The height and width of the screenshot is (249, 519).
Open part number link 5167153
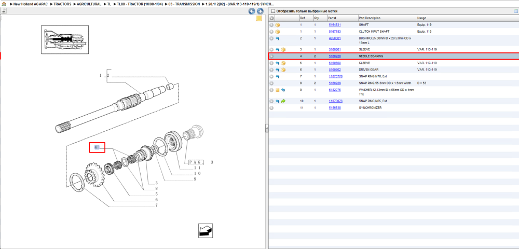click(335, 32)
